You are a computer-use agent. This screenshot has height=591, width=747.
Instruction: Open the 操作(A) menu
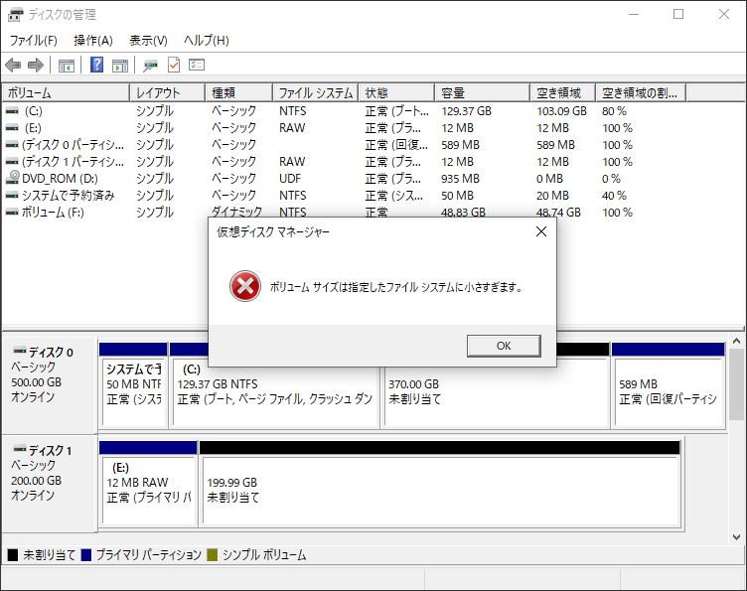coord(93,41)
